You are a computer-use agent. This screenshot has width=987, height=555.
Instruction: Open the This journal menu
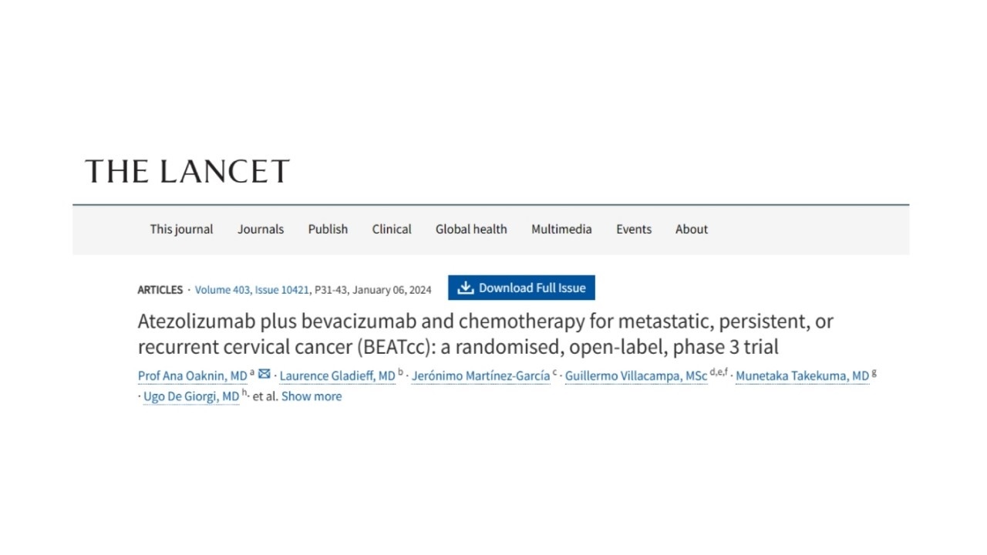[x=181, y=229]
